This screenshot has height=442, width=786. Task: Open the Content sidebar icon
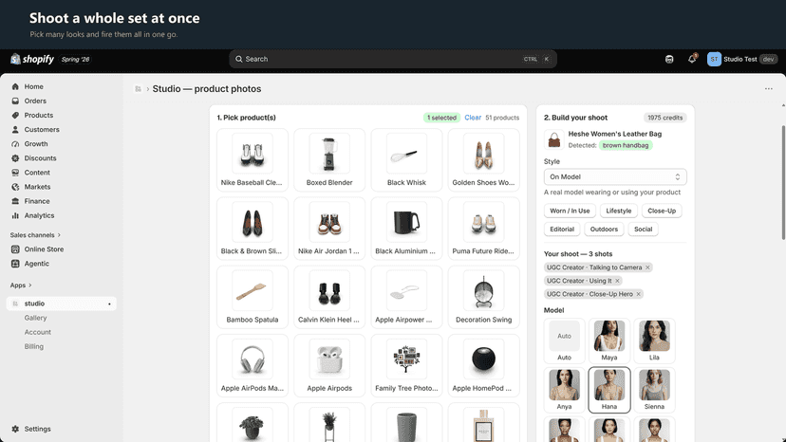click(x=15, y=173)
